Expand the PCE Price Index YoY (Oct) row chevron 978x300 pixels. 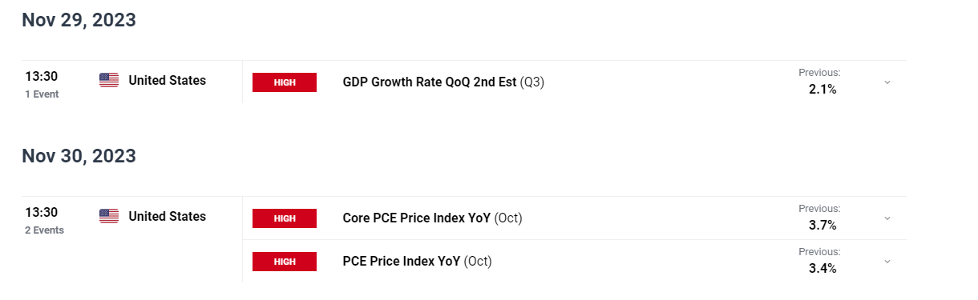click(x=887, y=262)
